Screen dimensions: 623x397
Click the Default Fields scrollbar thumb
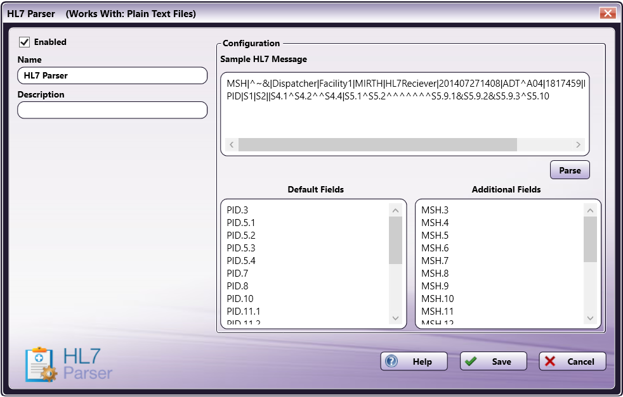[x=395, y=240]
